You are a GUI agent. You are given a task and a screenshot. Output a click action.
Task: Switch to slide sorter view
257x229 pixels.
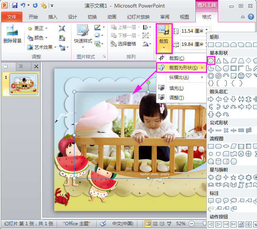click(x=155, y=224)
